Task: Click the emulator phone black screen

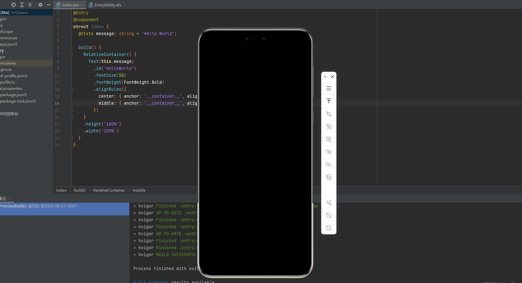Action: (x=255, y=153)
